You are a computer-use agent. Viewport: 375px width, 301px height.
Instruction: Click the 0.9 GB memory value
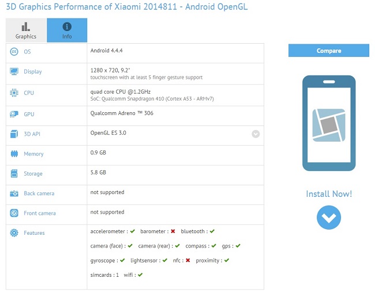click(x=98, y=153)
